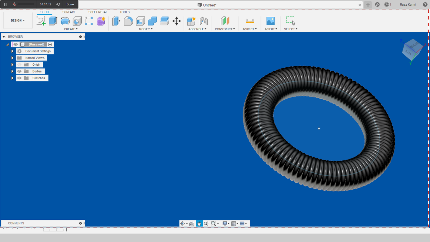Open the DESIGN workspace dropdown
The image size is (430, 242).
click(18, 20)
